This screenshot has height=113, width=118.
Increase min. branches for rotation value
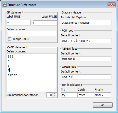(x=54, y=94)
